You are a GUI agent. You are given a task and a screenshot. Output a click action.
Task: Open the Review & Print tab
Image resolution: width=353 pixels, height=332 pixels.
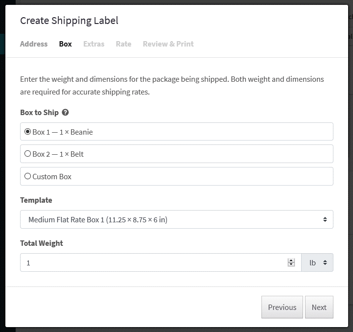[x=168, y=44]
